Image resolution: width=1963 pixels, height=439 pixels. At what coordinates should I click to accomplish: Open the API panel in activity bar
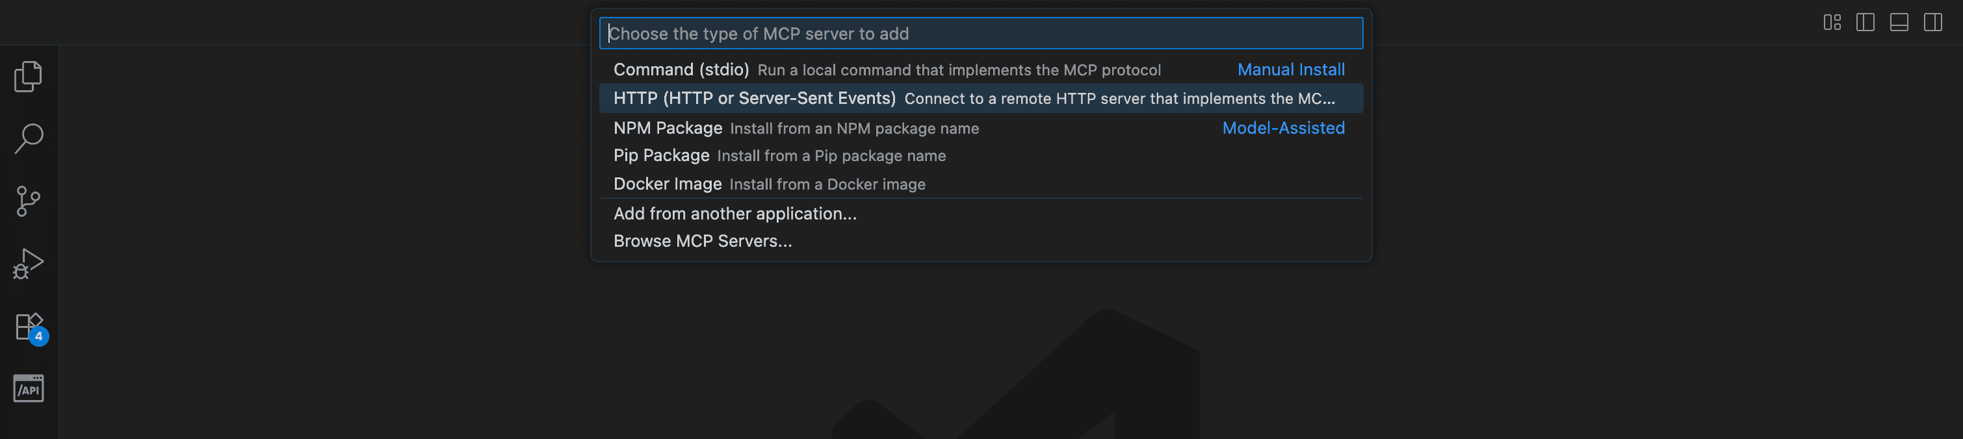point(29,389)
